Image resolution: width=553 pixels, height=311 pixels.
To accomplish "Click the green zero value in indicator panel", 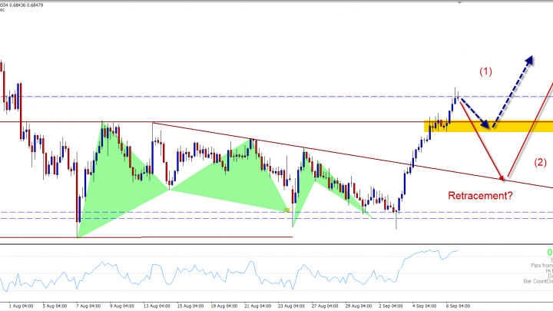I will pos(549,252).
